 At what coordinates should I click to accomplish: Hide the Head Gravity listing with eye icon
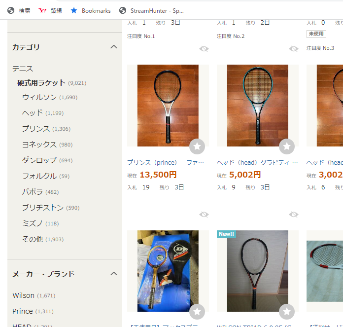[294, 49]
